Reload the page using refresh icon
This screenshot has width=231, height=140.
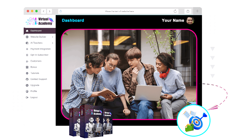[x=175, y=11]
